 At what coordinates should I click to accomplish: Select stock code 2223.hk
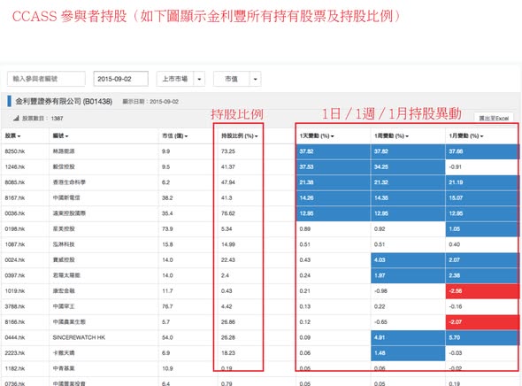click(x=15, y=353)
